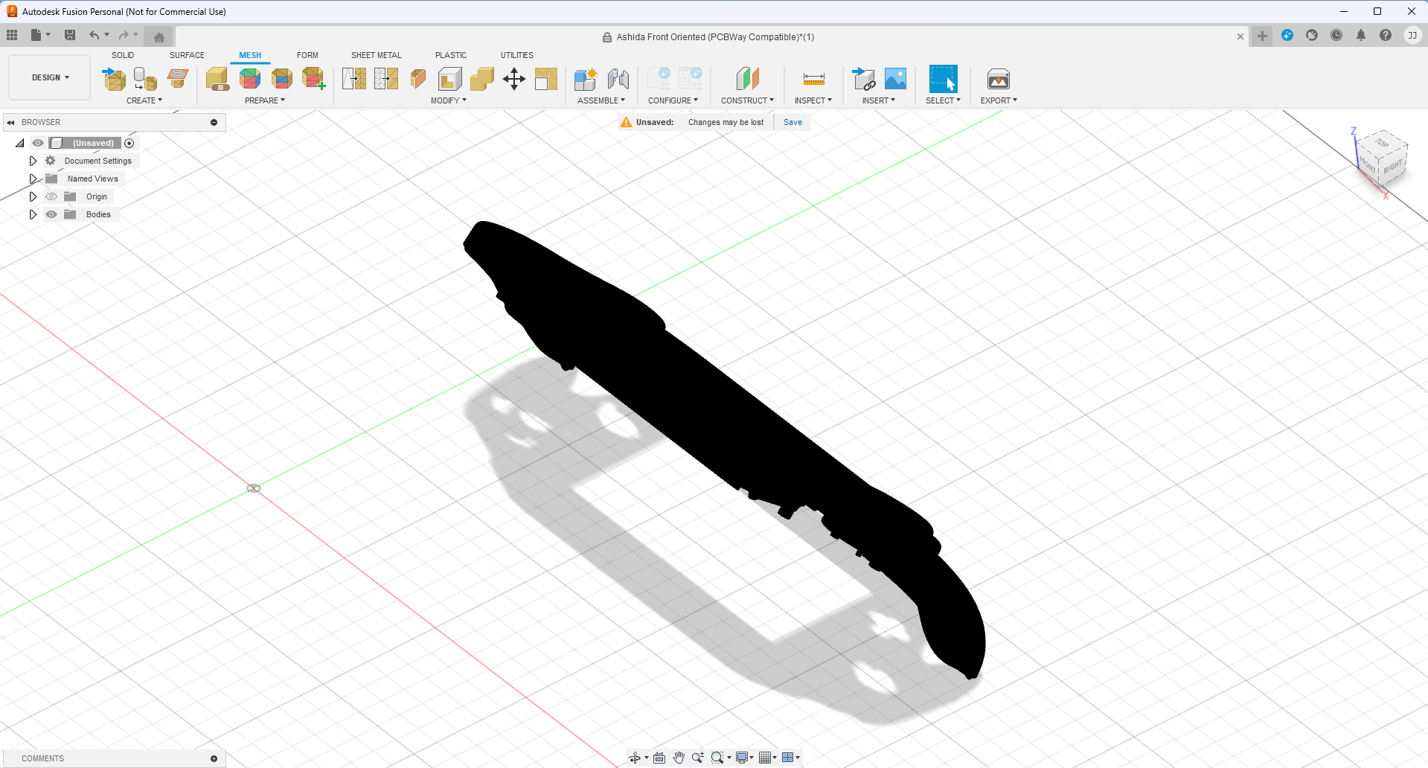Open the INSERT dropdown menu
The width and height of the screenshot is (1428, 768).
coord(879,100)
